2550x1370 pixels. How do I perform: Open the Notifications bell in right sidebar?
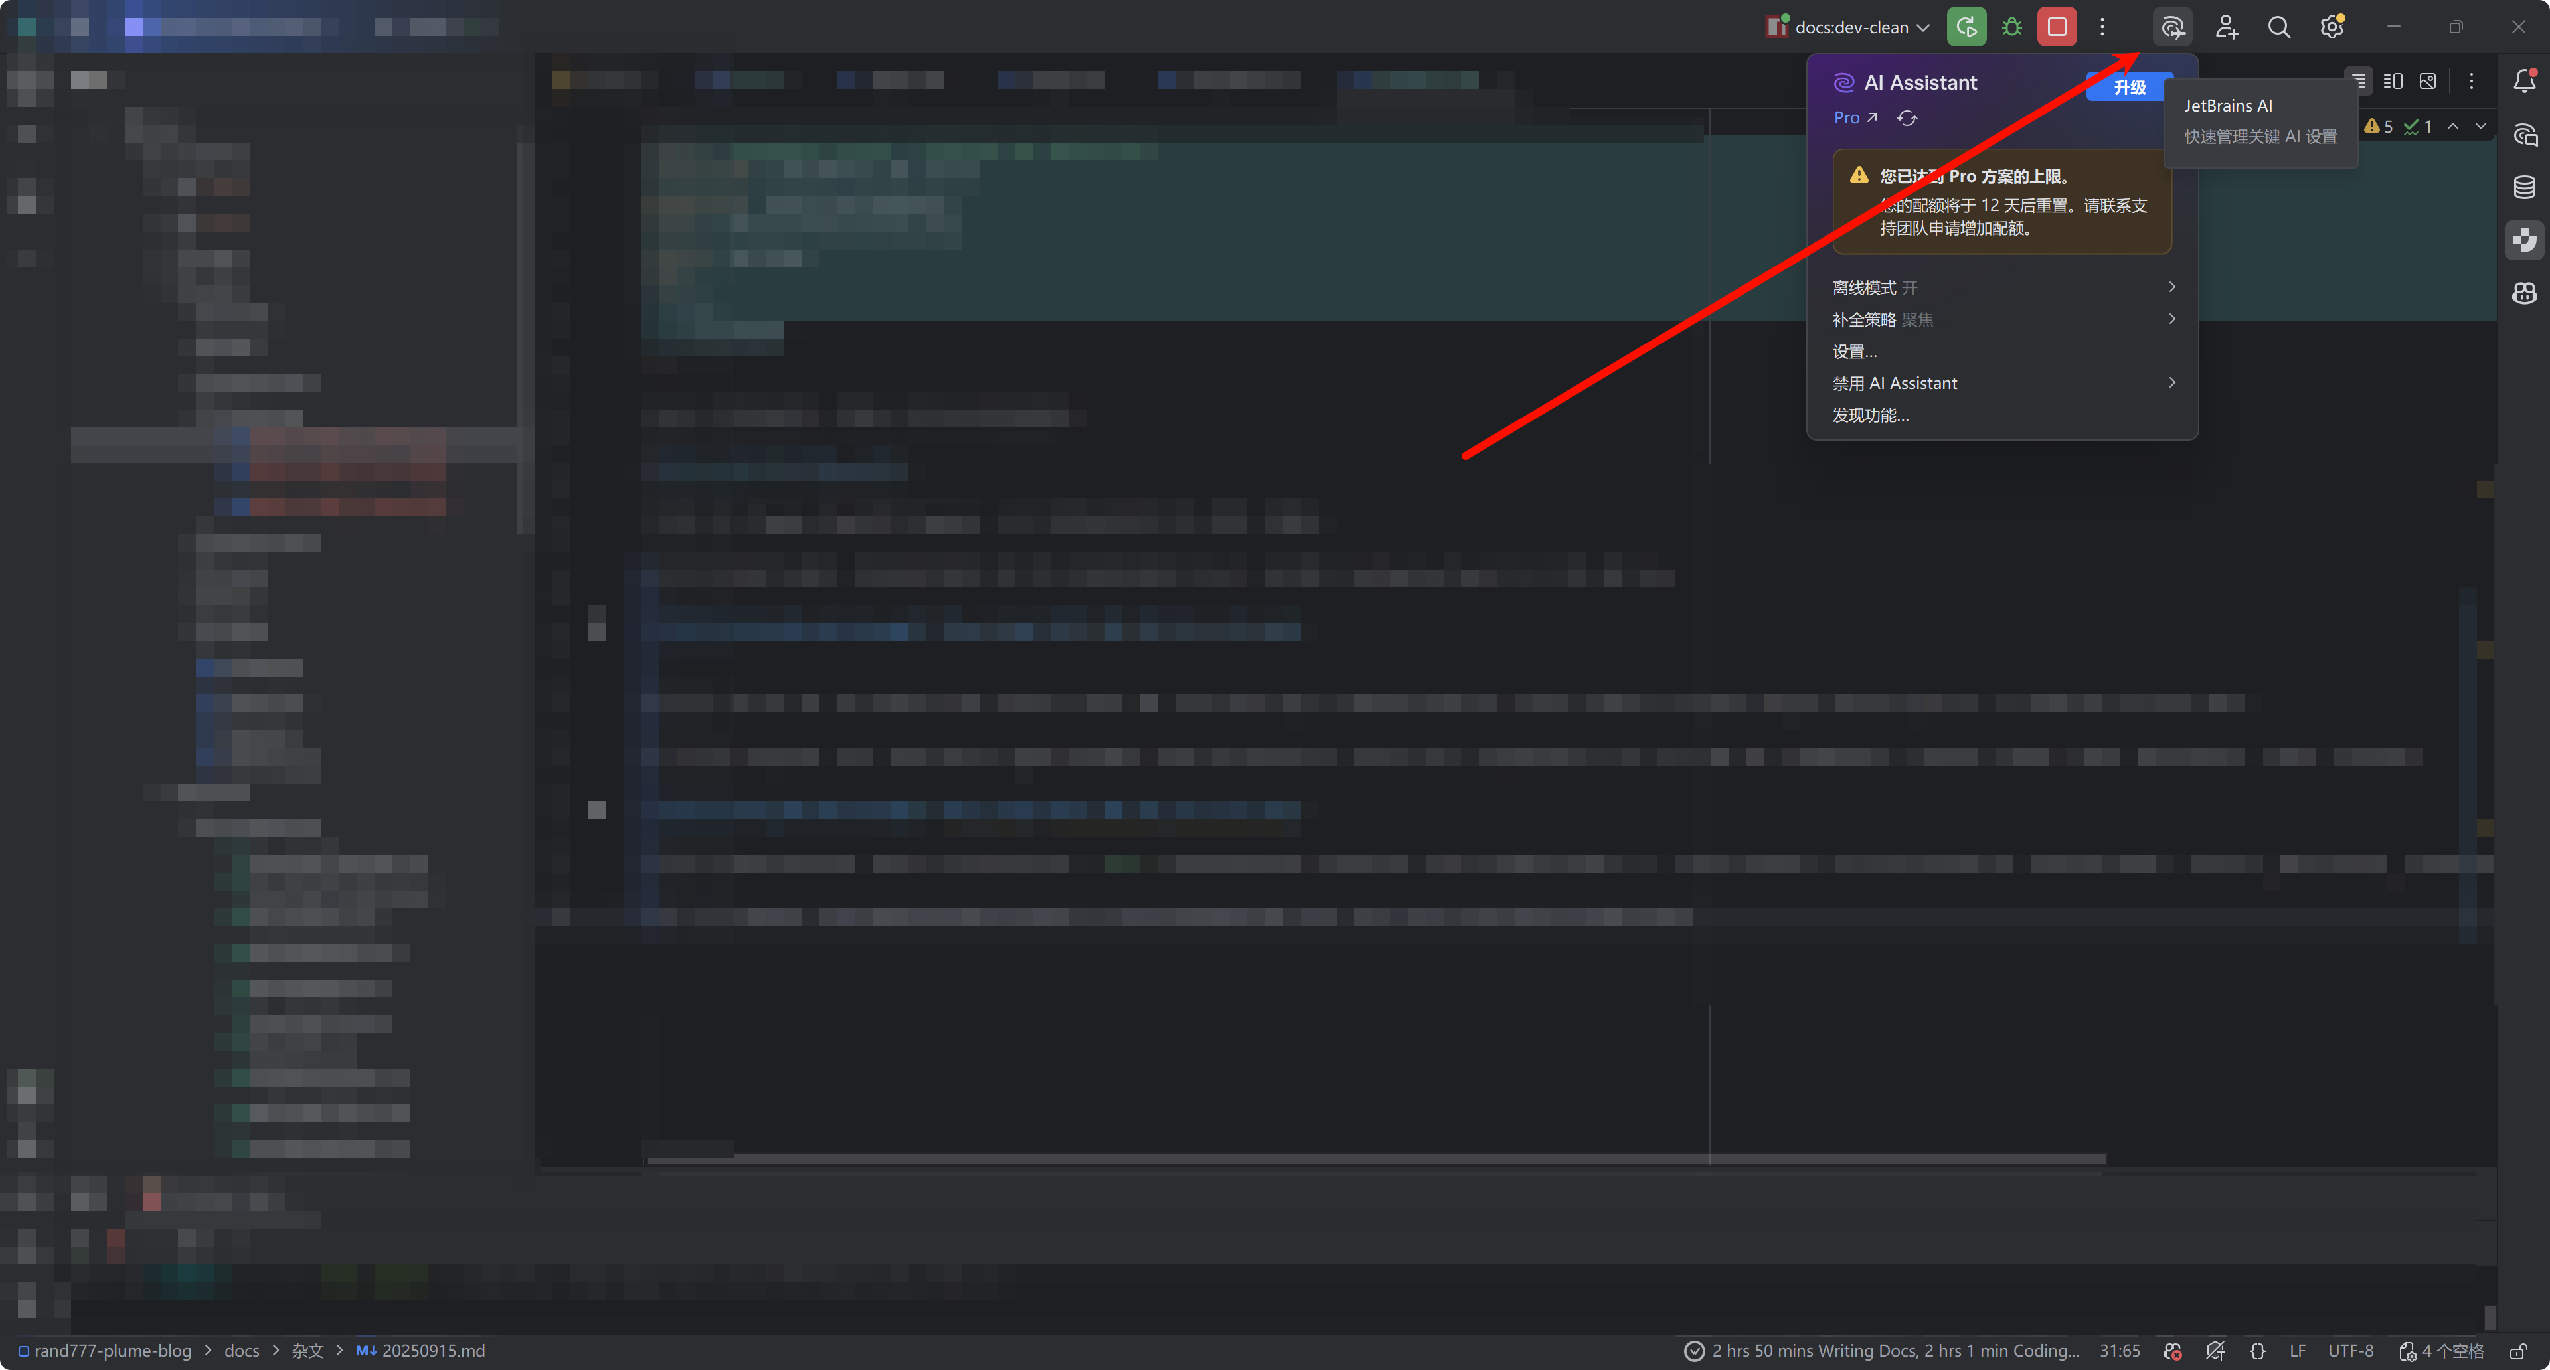click(x=2524, y=81)
